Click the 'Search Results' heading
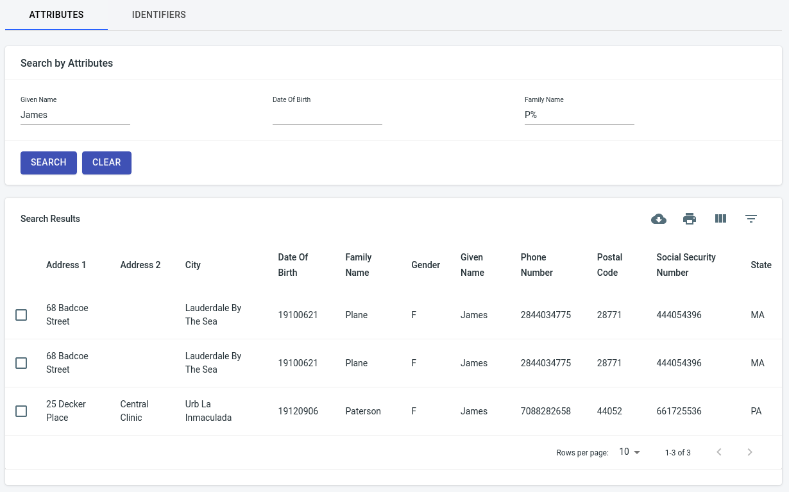Viewport: 789px width, 492px height. (50, 219)
